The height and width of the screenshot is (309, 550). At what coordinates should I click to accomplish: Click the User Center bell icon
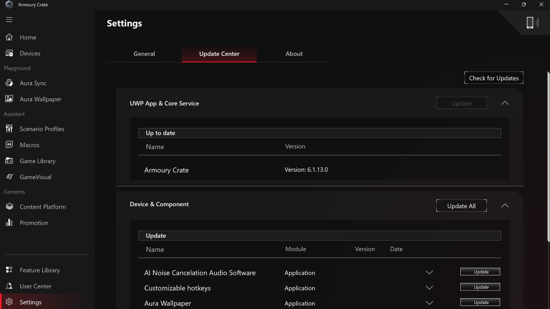coord(9,286)
